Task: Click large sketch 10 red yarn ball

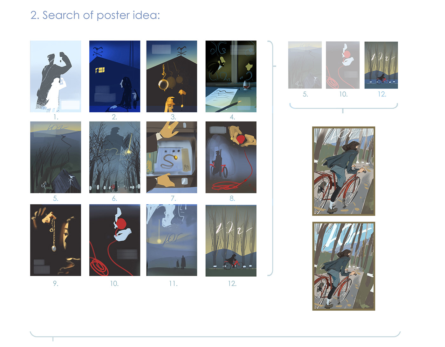Action: 115,240
